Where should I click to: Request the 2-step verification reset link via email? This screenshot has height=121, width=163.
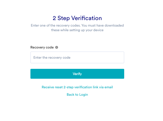[77, 87]
